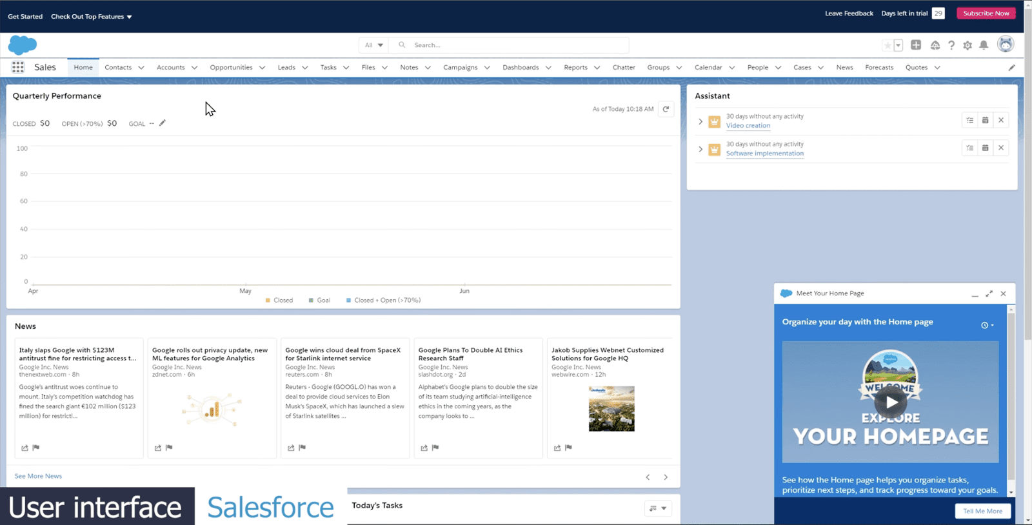Image resolution: width=1032 pixels, height=525 pixels.
Task: Refresh the Quarterly Performance chart
Action: [x=666, y=109]
